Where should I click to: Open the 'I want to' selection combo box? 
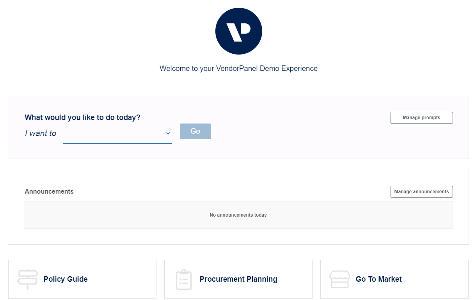117,133
